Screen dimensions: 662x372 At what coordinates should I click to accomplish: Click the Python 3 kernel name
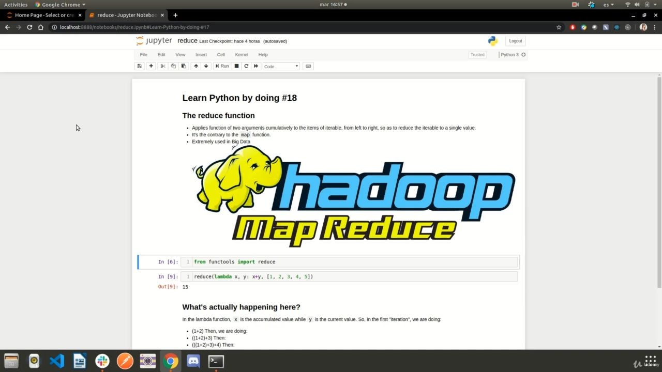pos(509,55)
